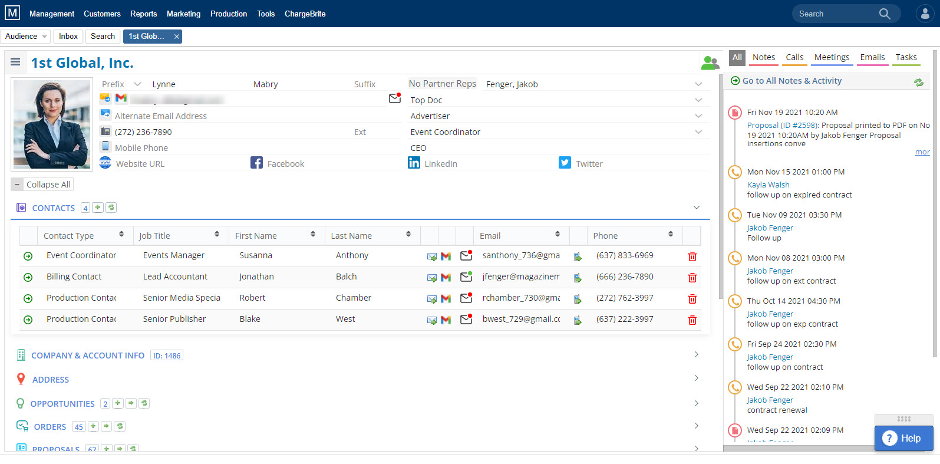Screen dimensions: 940x464
Task: Open the Reports menu
Action: coord(143,14)
